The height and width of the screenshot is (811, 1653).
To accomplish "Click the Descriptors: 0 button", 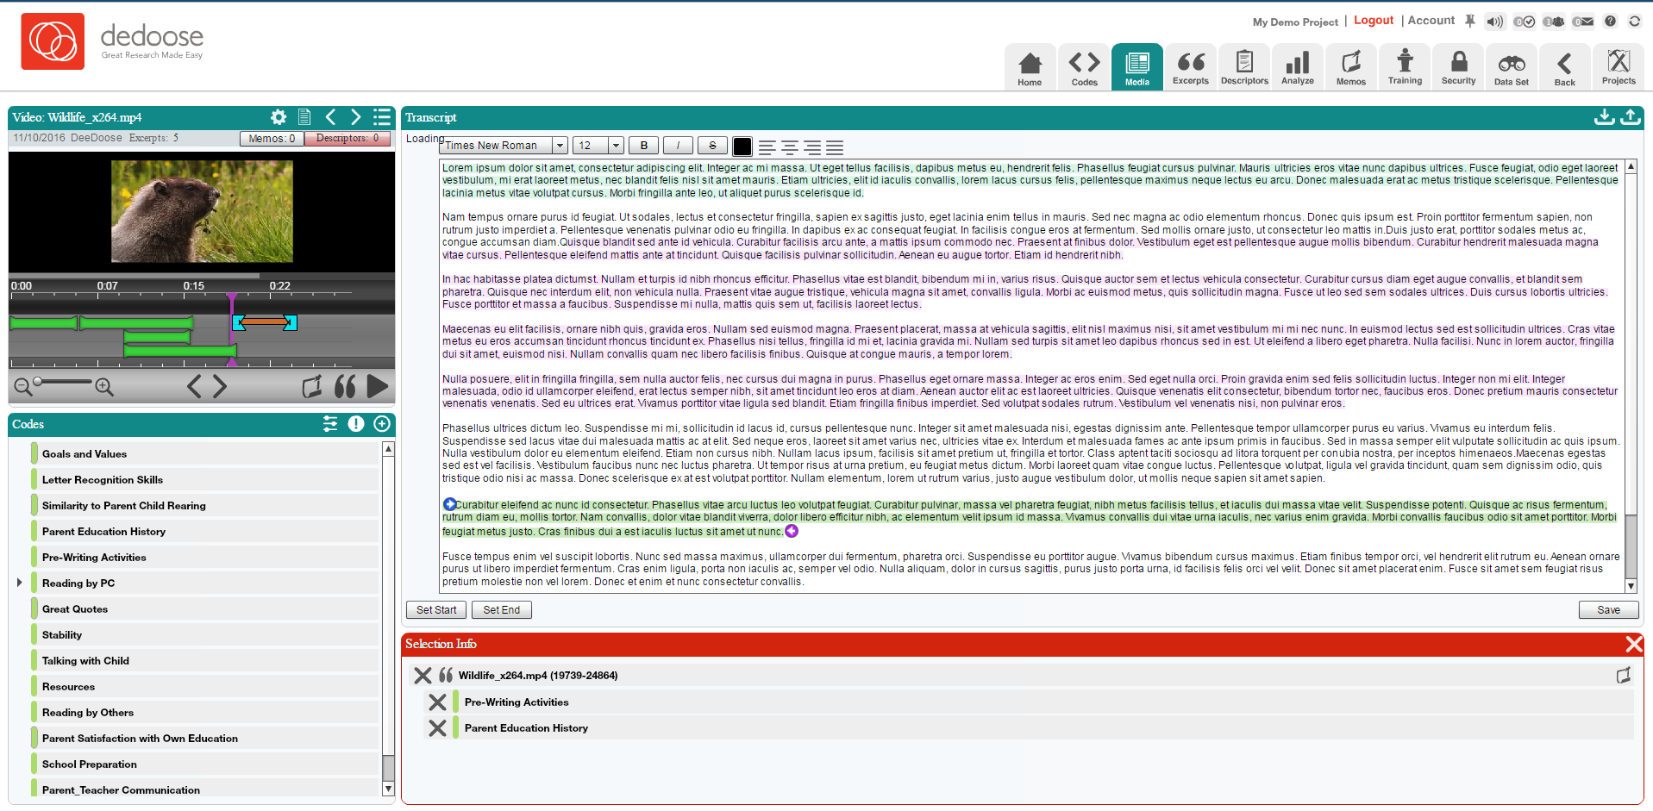I will 348,139.
